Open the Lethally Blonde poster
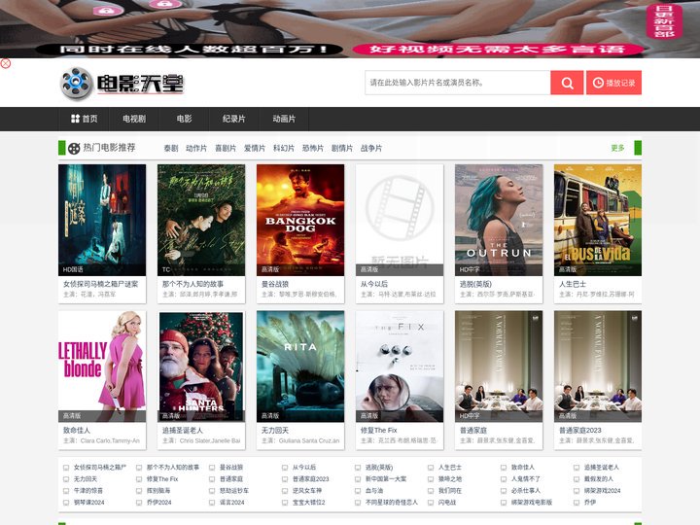700x525 pixels. coord(102,367)
